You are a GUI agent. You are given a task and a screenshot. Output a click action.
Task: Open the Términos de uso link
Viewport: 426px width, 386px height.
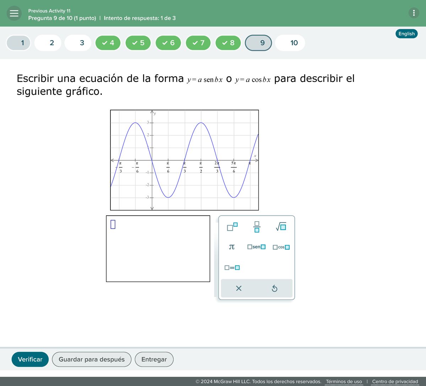(344, 381)
